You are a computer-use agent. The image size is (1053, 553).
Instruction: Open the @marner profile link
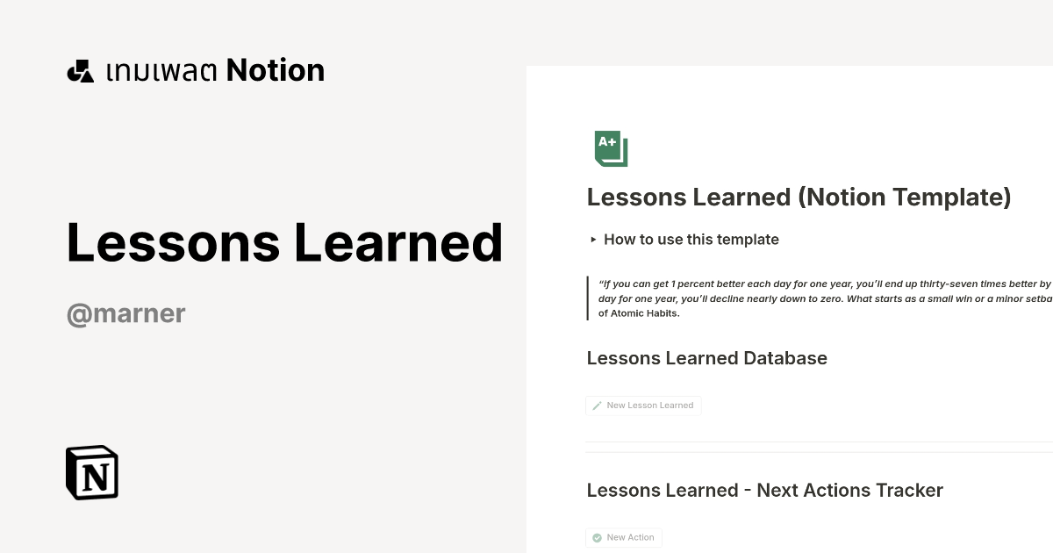tap(125, 313)
